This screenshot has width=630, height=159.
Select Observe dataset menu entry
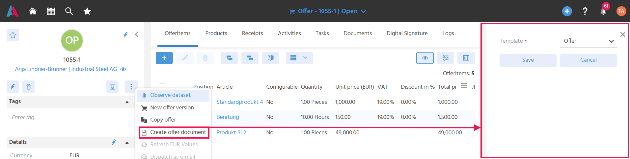[173, 95]
